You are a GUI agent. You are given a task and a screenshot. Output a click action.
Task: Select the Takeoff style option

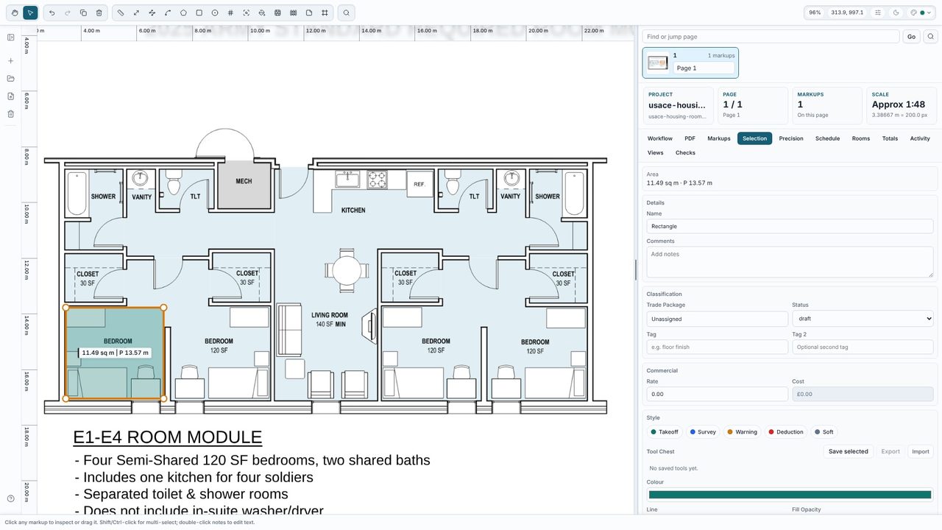(665, 432)
